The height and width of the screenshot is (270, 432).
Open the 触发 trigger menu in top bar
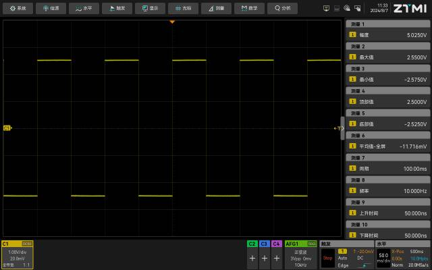[x=117, y=8]
